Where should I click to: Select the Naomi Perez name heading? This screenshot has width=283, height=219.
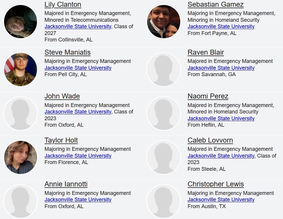click(208, 96)
